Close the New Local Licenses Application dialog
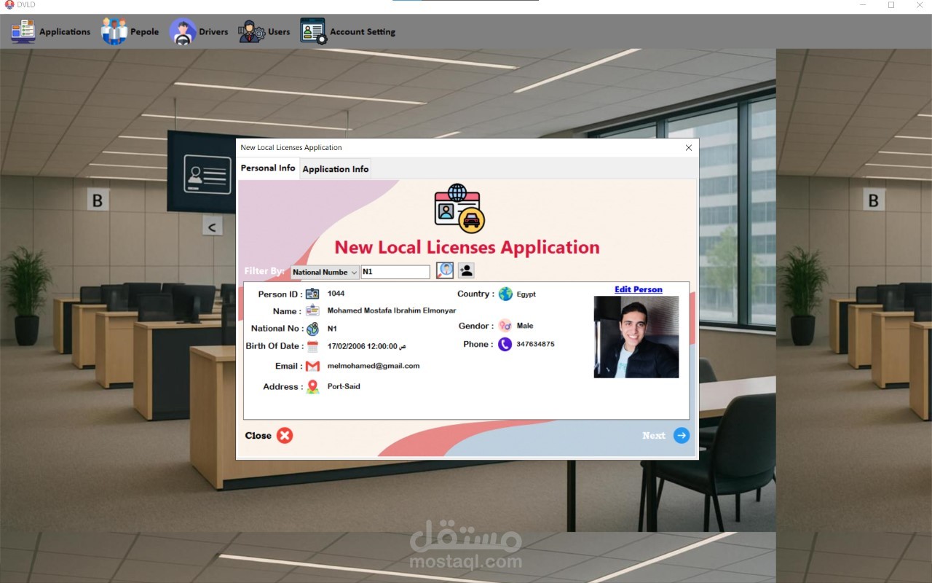The width and height of the screenshot is (932, 583). 689,148
